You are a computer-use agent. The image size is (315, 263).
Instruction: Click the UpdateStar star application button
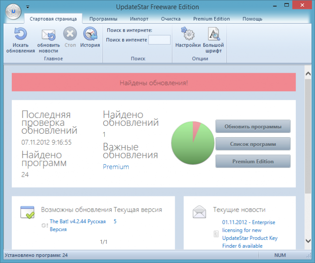(13, 11)
